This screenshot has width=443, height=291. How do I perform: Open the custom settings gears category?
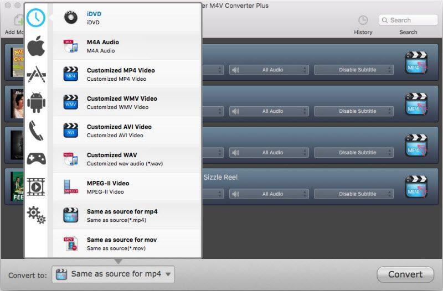[x=36, y=215]
